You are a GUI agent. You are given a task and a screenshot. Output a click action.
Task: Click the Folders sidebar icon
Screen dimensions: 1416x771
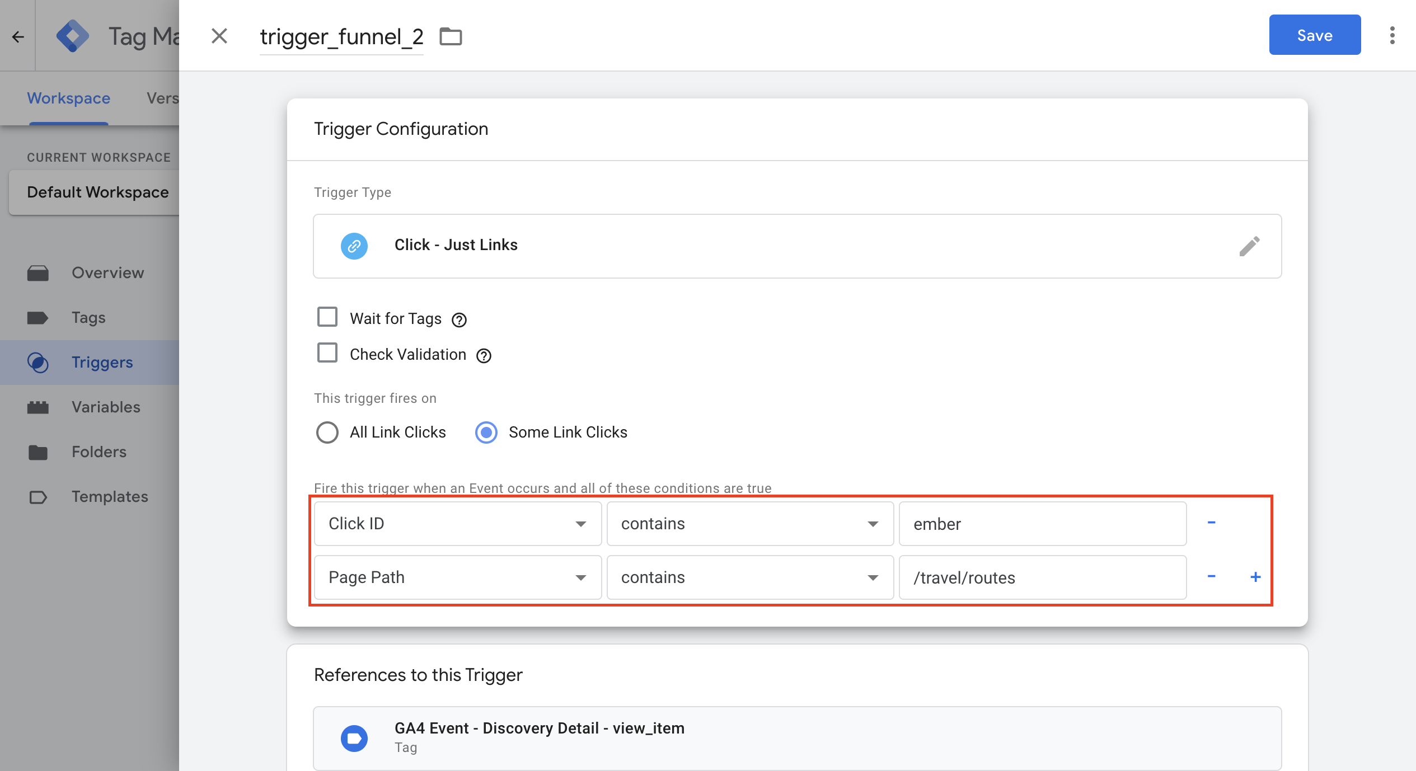click(38, 452)
